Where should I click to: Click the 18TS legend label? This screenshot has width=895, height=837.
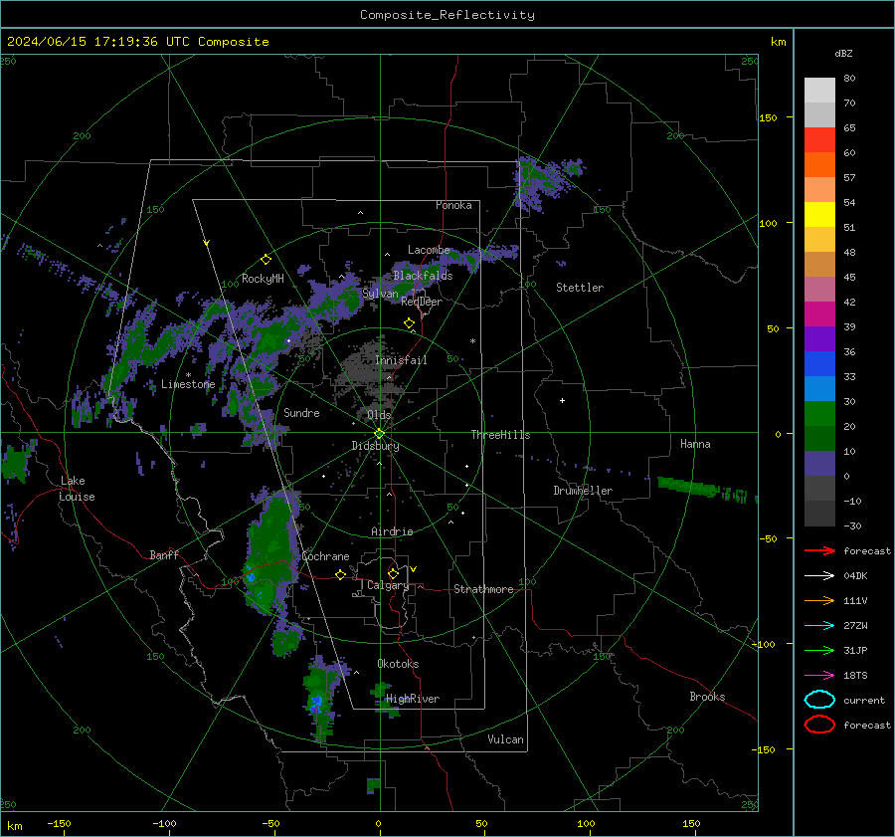855,676
